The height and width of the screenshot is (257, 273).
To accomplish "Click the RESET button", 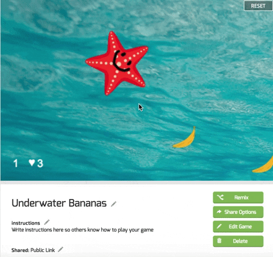I will point(258,6).
